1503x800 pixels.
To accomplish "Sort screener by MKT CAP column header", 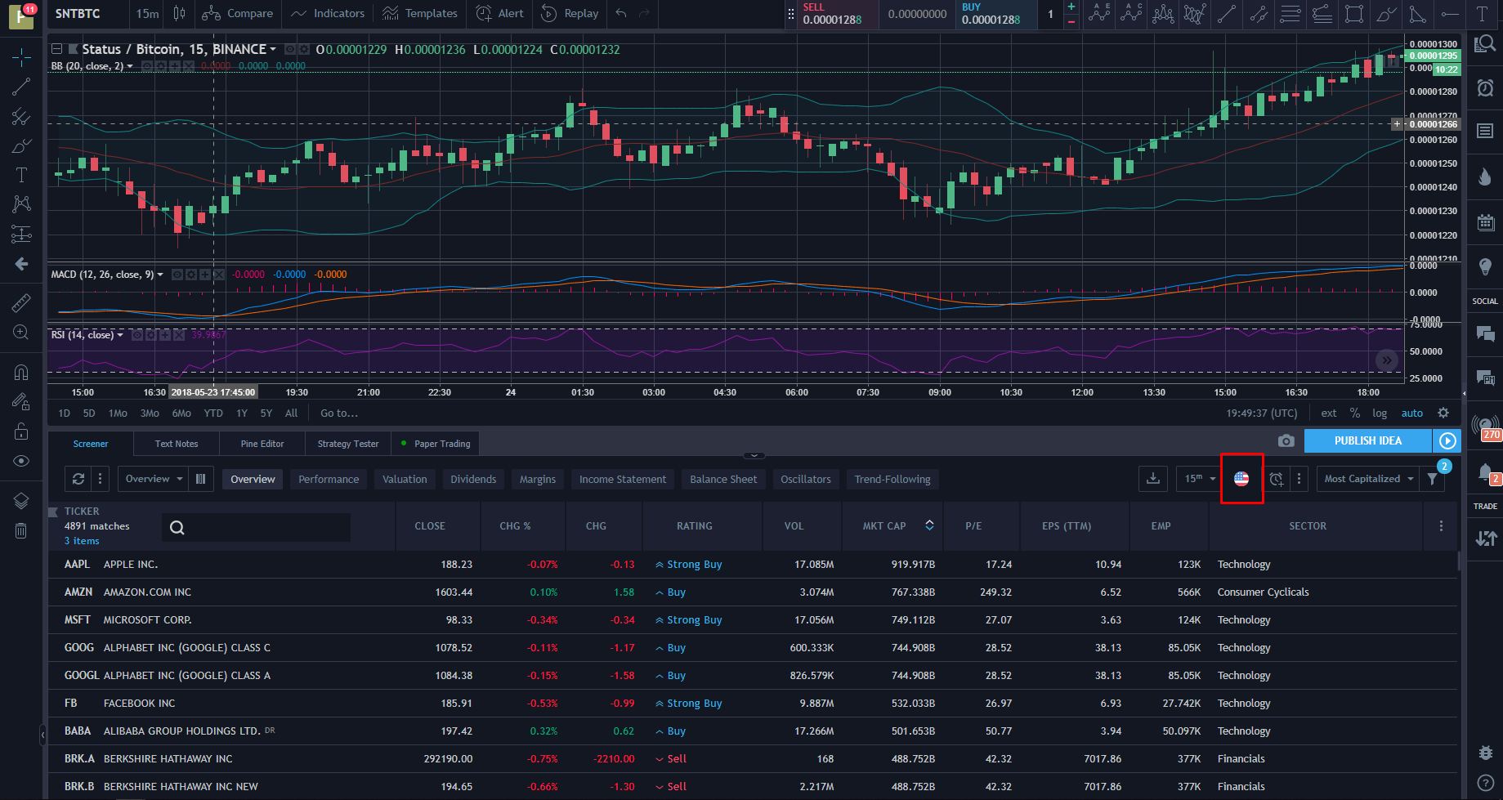I will tap(892, 526).
